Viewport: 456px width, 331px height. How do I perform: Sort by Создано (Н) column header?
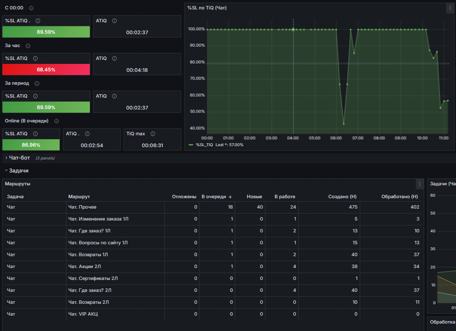[342, 197]
